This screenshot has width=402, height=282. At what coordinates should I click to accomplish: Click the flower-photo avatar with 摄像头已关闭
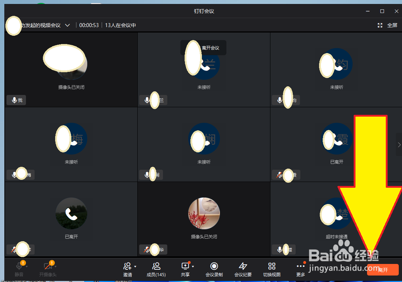point(204,213)
